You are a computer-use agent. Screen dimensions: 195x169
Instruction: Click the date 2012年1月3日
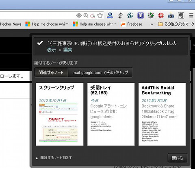[154, 101]
